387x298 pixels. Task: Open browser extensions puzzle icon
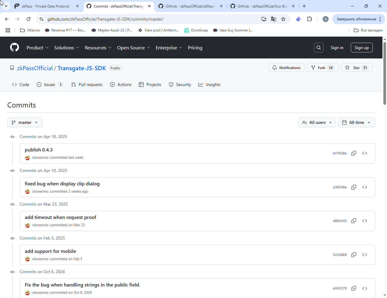click(309, 19)
